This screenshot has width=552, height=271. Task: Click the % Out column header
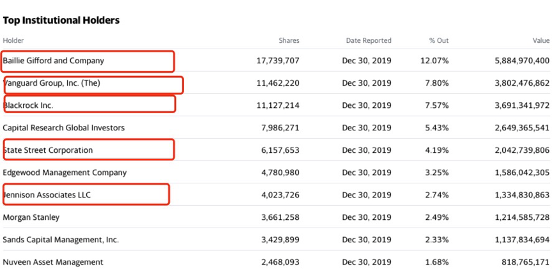coord(439,41)
